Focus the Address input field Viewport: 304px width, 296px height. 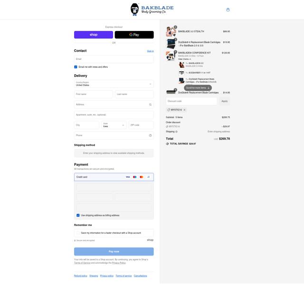tap(114, 105)
